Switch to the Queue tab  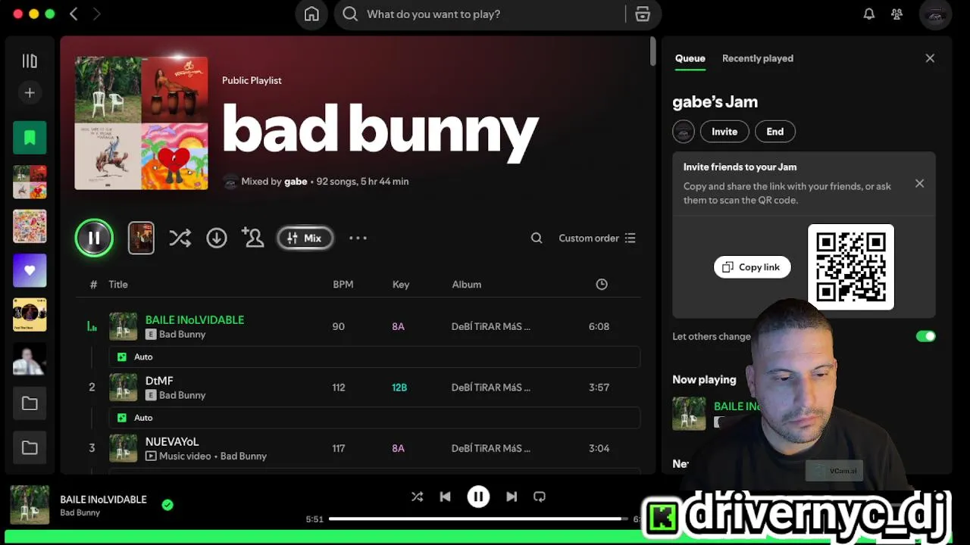coord(690,58)
